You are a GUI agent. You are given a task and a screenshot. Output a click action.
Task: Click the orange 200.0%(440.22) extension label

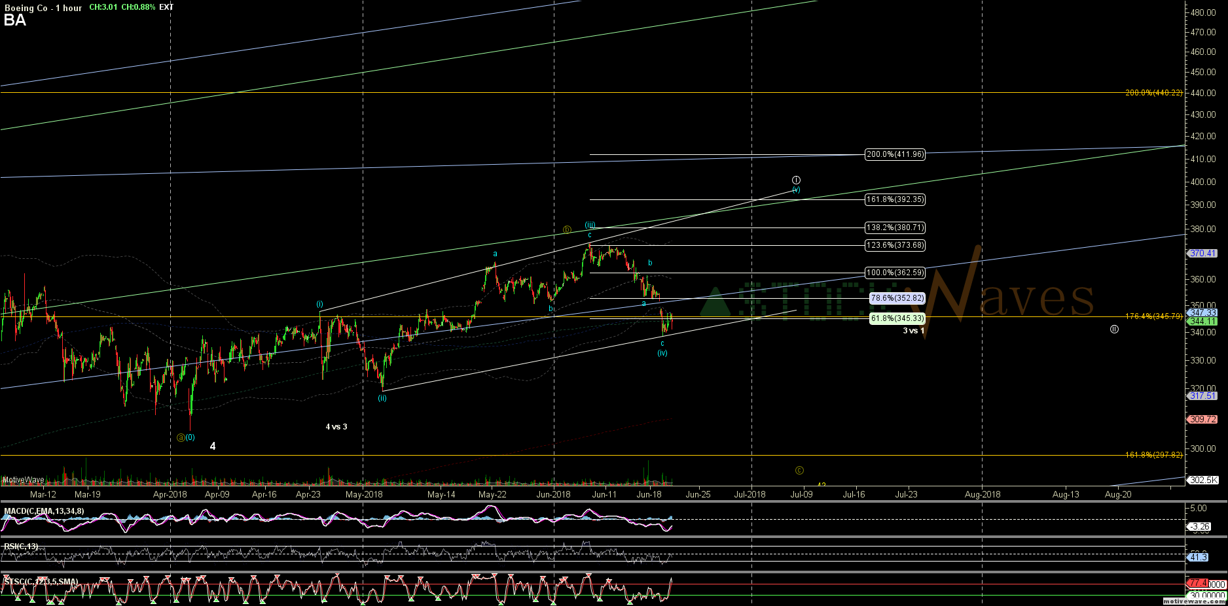point(1154,93)
